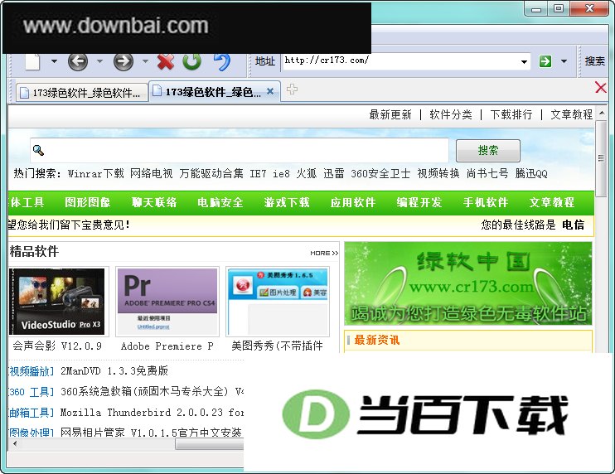
Task: Click the scroll up arrow on vertical scrollbar
Action: pos(601,114)
